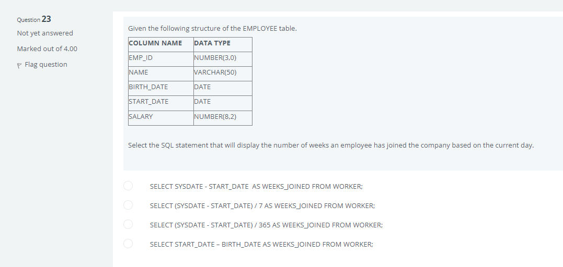563x267 pixels.
Task: Pick the radio button for division by 365
Action: [x=128, y=224]
